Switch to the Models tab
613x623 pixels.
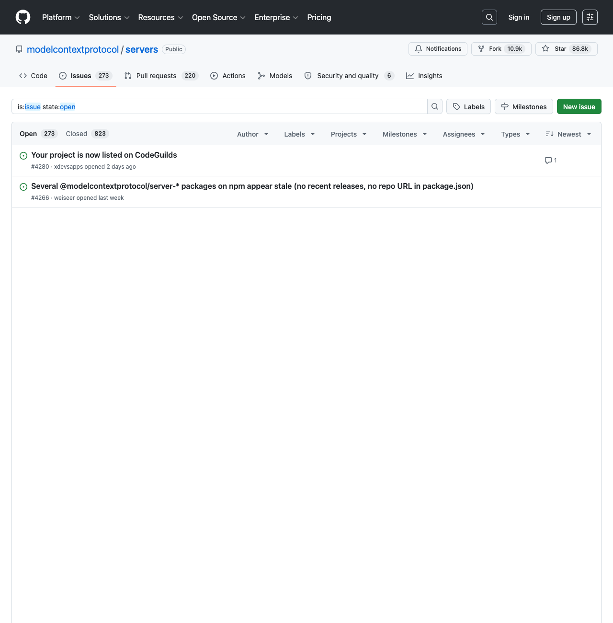[275, 76]
